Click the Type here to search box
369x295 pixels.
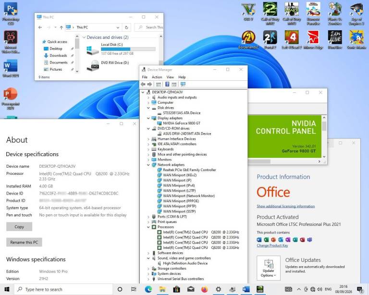pos(63,289)
